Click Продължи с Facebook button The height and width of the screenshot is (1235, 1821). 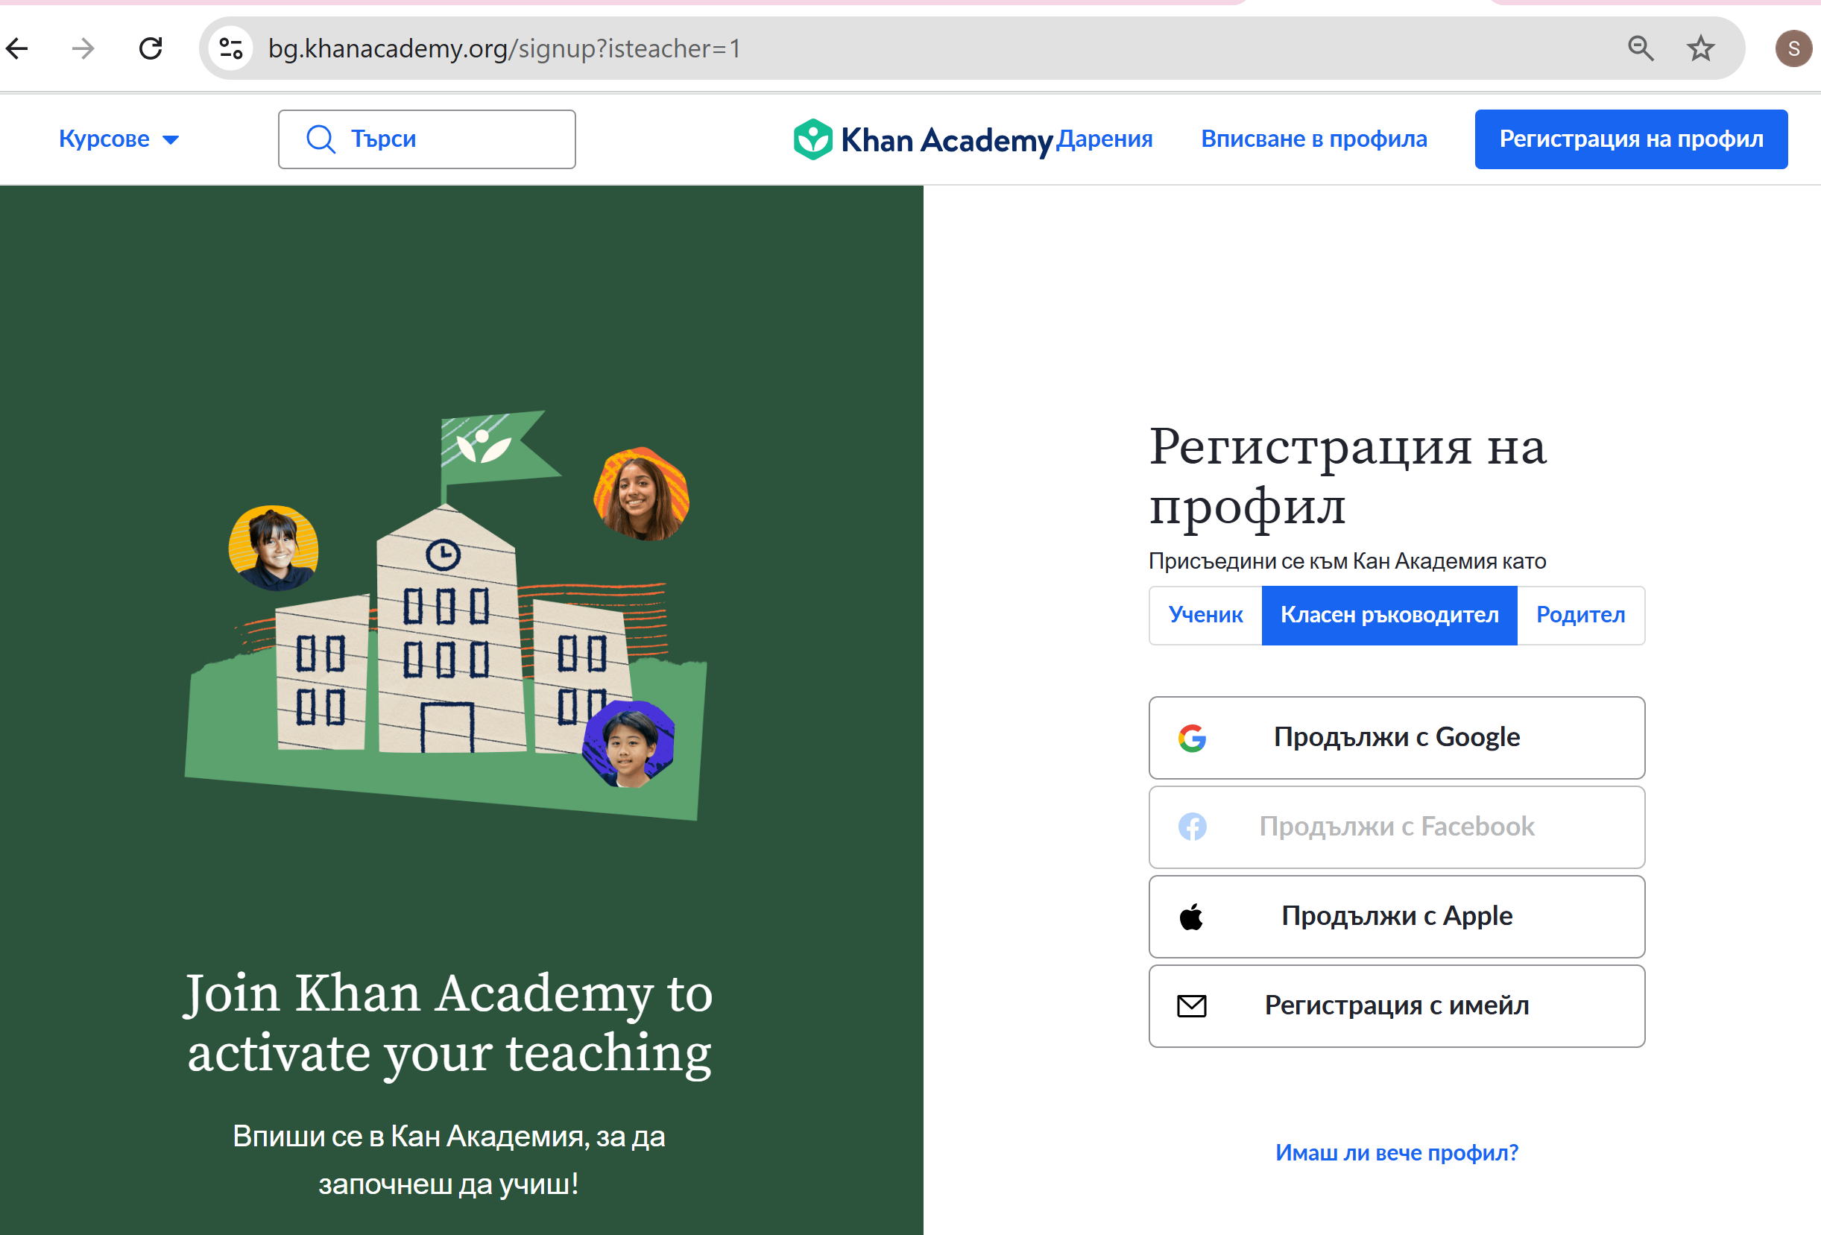[1396, 827]
